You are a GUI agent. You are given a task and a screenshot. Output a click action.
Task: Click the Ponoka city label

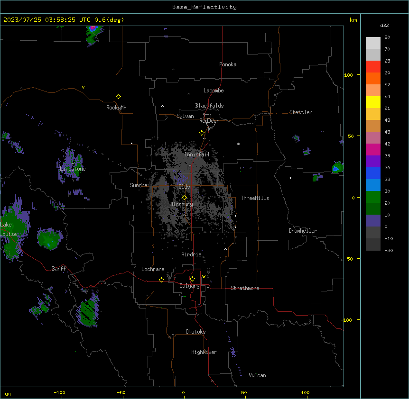228,64
